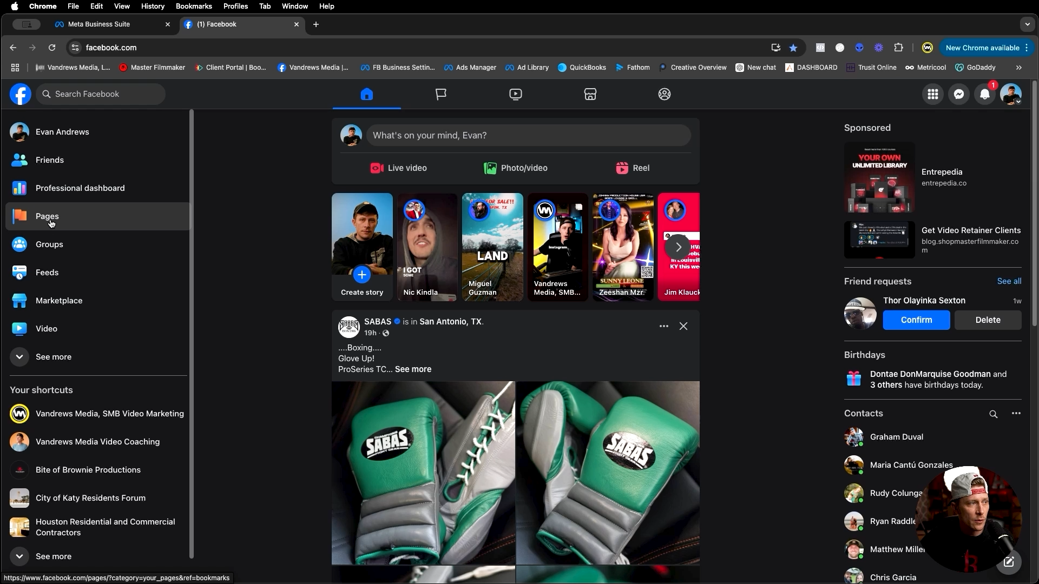This screenshot has width=1039, height=584.
Task: Open Zeeshan Mzr's story
Action: click(x=623, y=247)
